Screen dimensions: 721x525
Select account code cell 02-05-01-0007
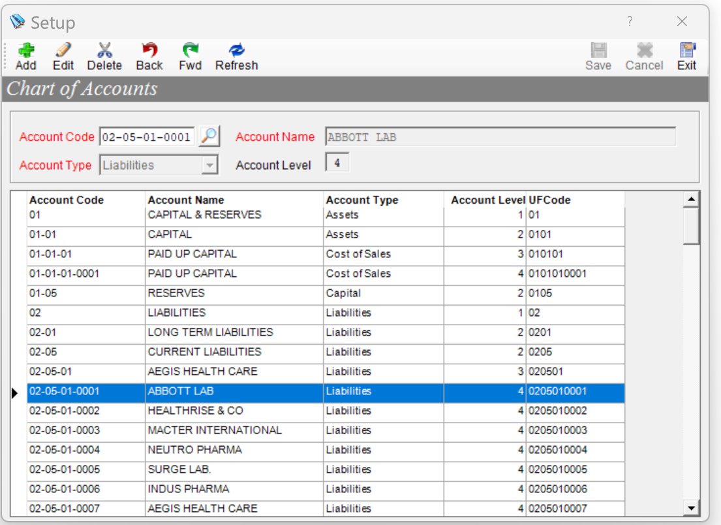click(x=86, y=509)
